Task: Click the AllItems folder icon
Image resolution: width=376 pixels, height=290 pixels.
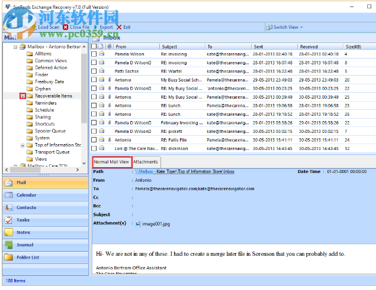Action: 30,54
